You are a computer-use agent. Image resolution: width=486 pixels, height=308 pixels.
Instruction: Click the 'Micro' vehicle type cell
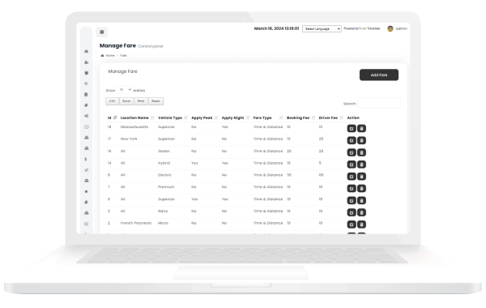pyautogui.click(x=163, y=223)
